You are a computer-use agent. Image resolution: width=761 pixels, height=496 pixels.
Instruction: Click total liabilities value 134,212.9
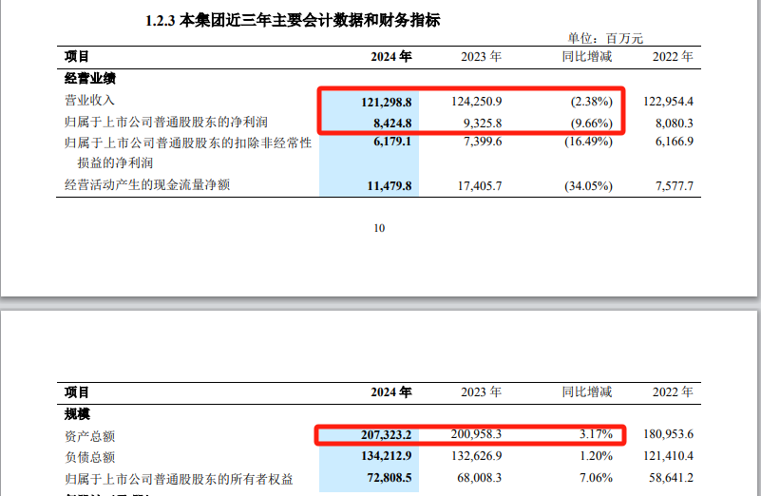(x=387, y=456)
